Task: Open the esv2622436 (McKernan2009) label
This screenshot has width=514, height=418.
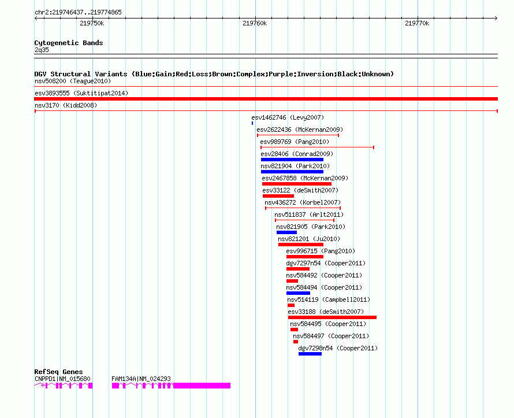Action: click(x=300, y=130)
